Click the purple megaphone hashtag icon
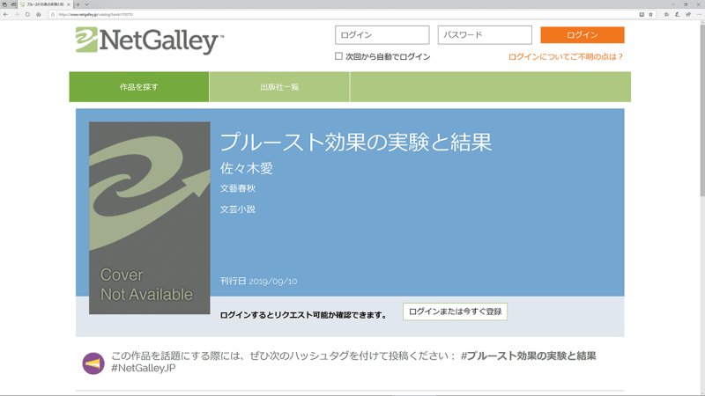This screenshot has width=705, height=396. tap(93, 363)
